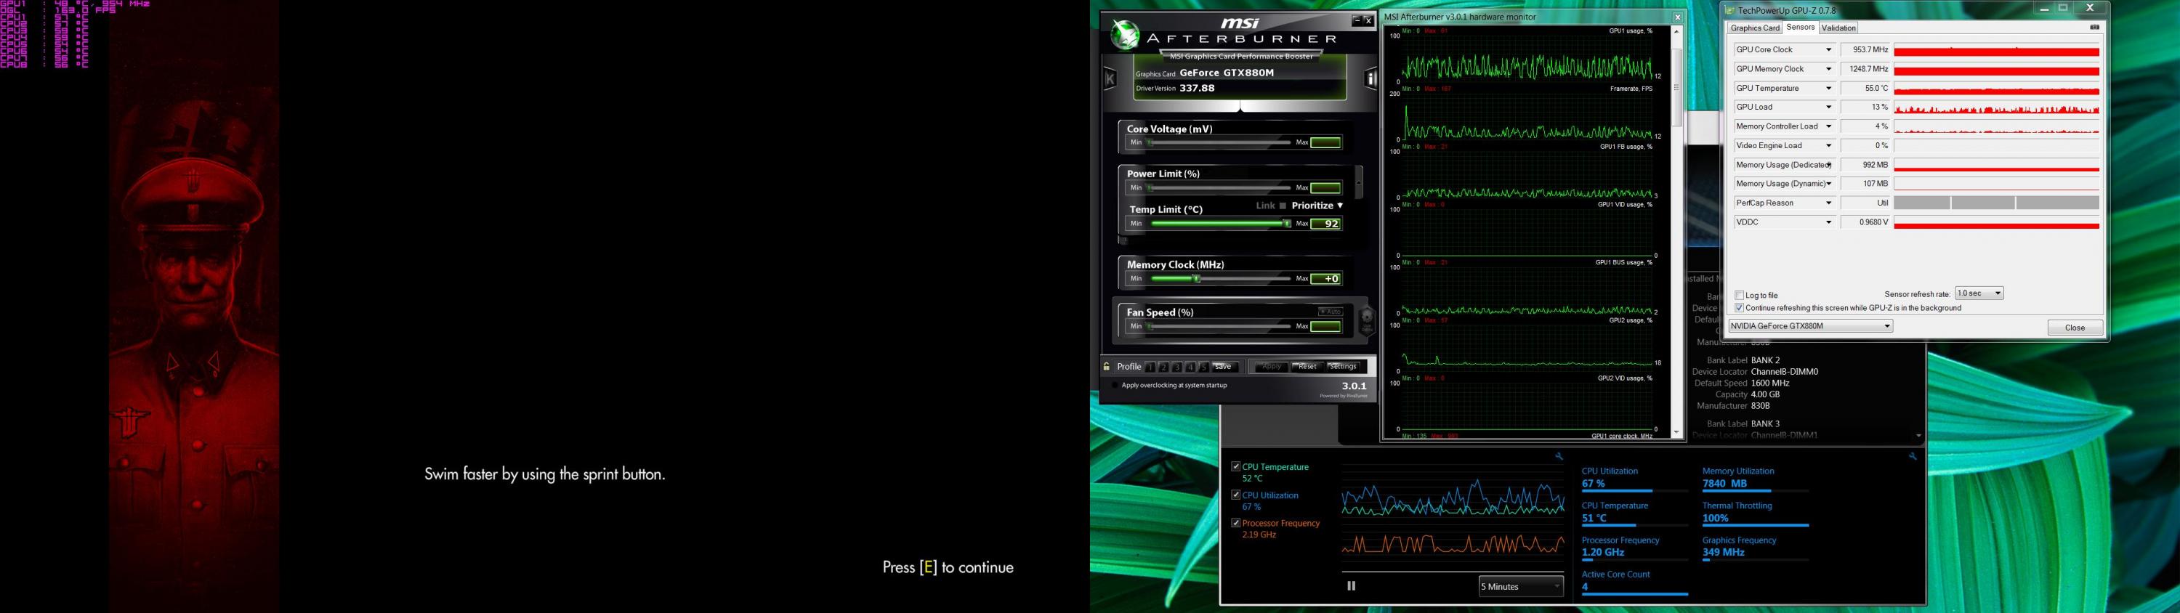Select Afterburner profile slot 3
2180x613 pixels.
click(1177, 367)
